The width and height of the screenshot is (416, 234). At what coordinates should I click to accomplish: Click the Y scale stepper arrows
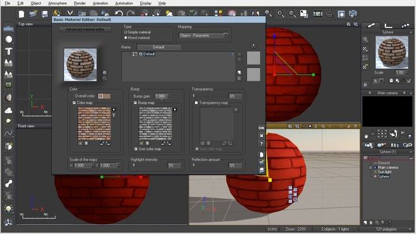pyautogui.click(x=118, y=165)
